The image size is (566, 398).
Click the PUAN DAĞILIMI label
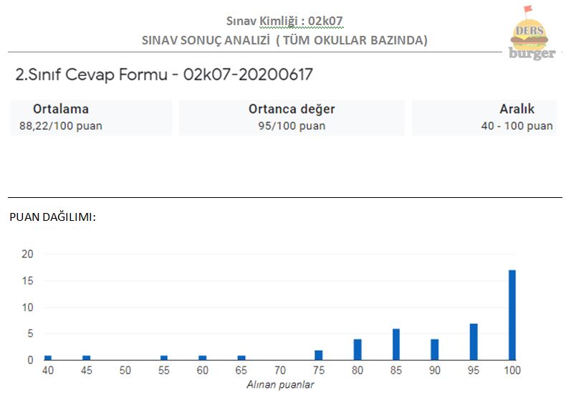(52, 217)
